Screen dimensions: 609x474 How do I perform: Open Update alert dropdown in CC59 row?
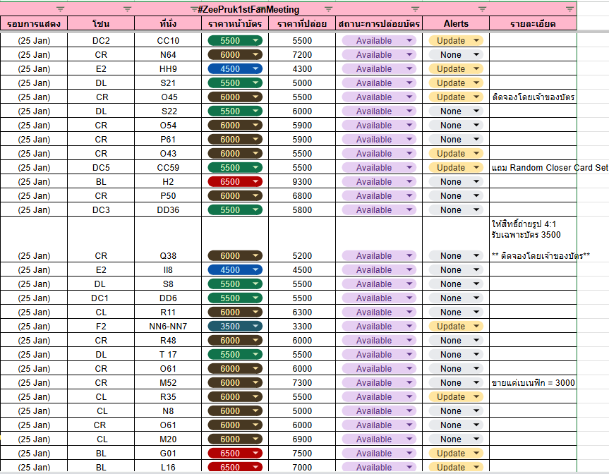(456, 167)
